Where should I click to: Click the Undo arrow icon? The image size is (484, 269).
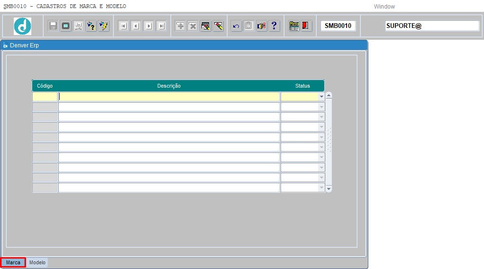click(x=236, y=26)
